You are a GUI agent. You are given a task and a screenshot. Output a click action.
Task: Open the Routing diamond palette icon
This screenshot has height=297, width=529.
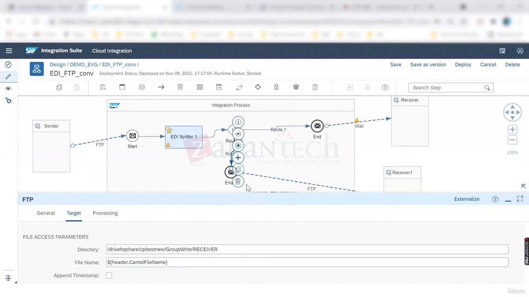(x=258, y=87)
